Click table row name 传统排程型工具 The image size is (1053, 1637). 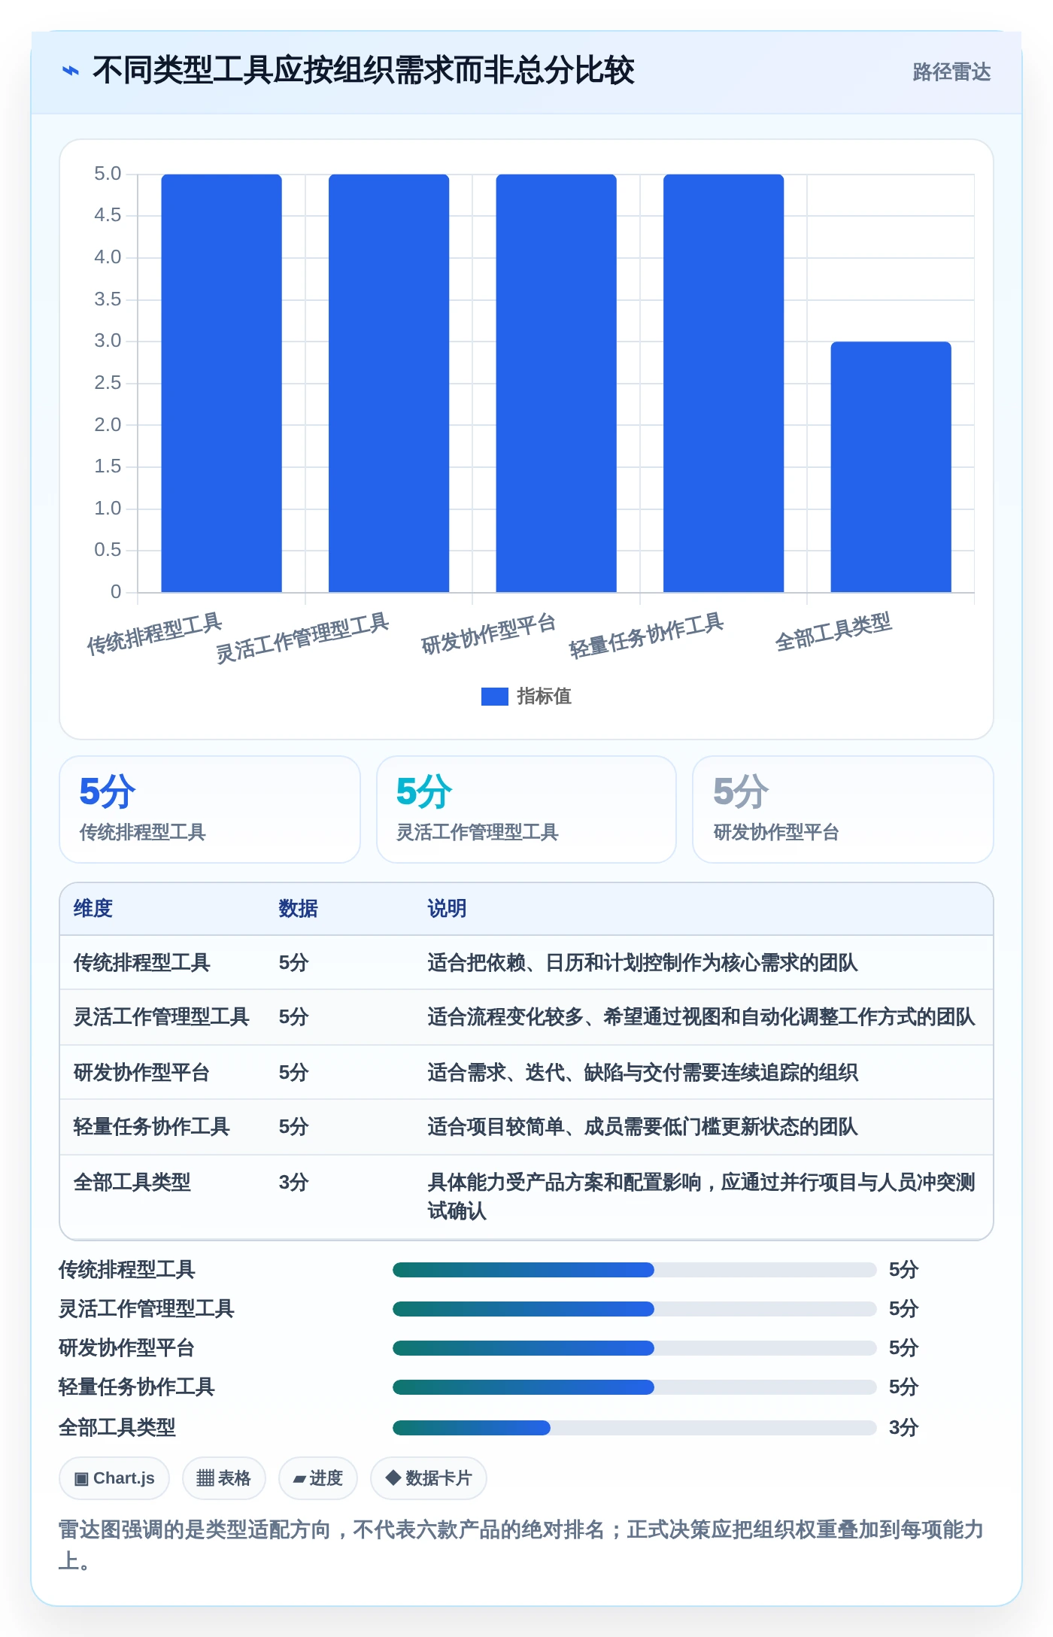click(141, 963)
